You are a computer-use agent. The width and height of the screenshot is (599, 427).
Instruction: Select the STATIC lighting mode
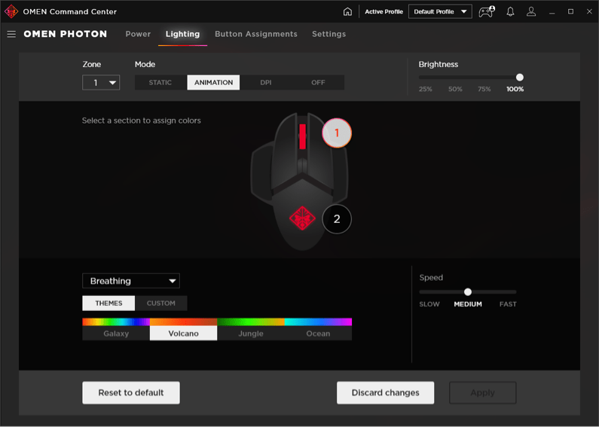pyautogui.click(x=160, y=83)
